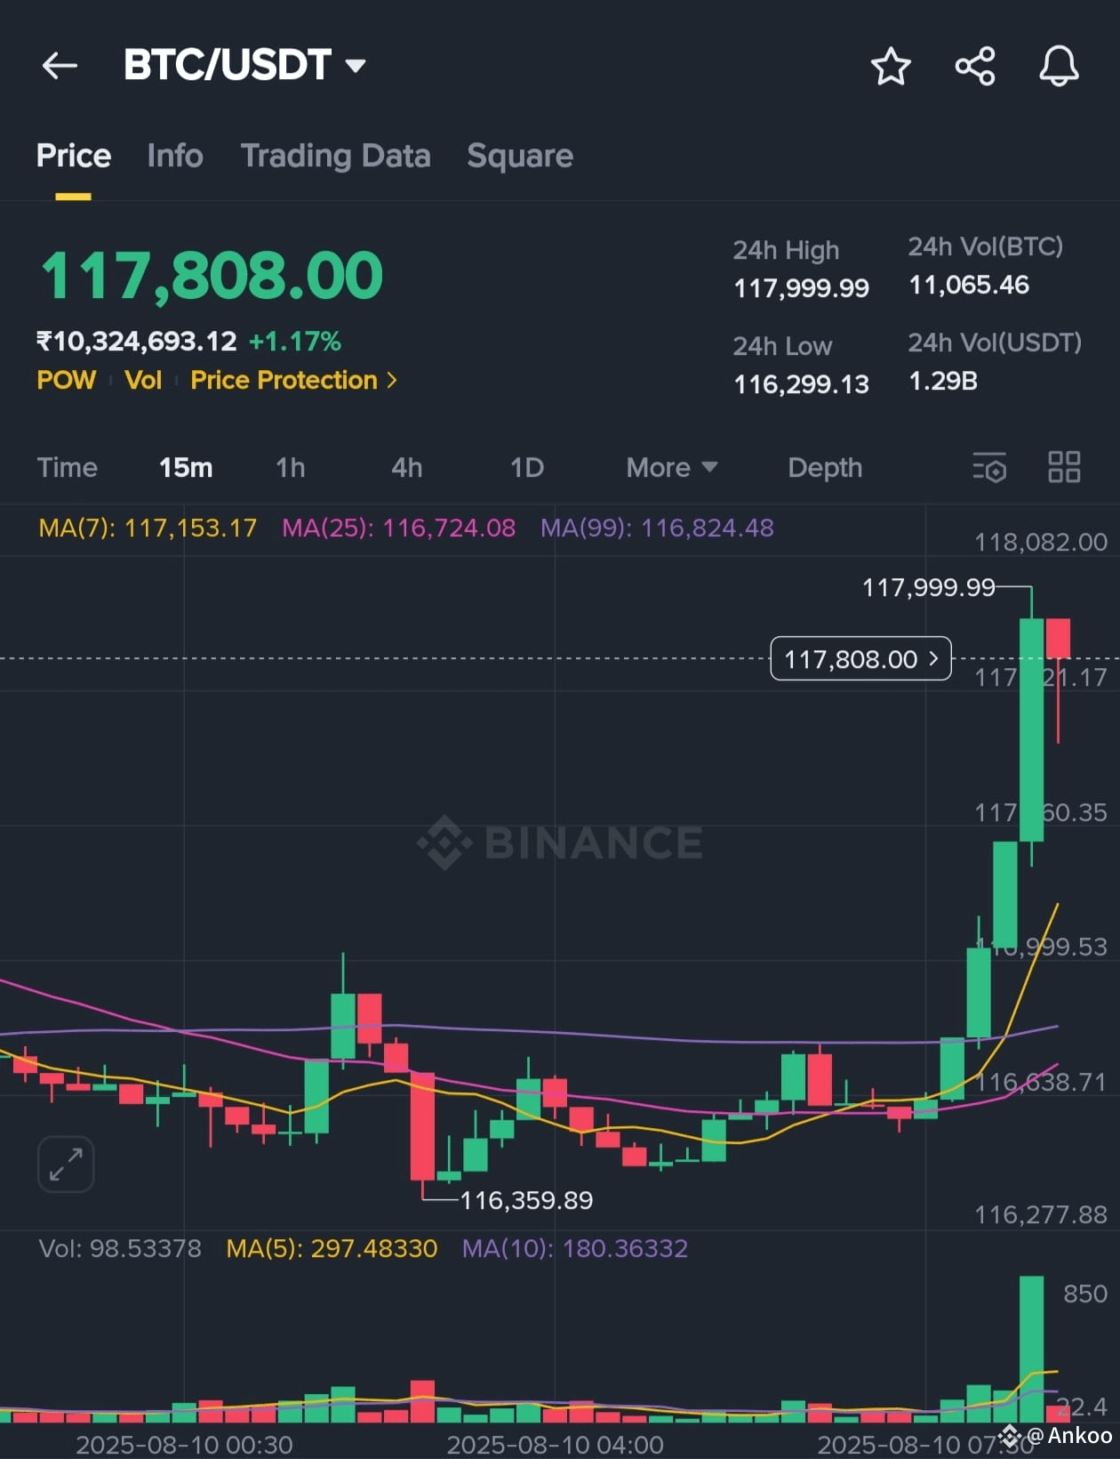Tap the 2025-08-10 04:00 time axis label

[x=556, y=1444]
